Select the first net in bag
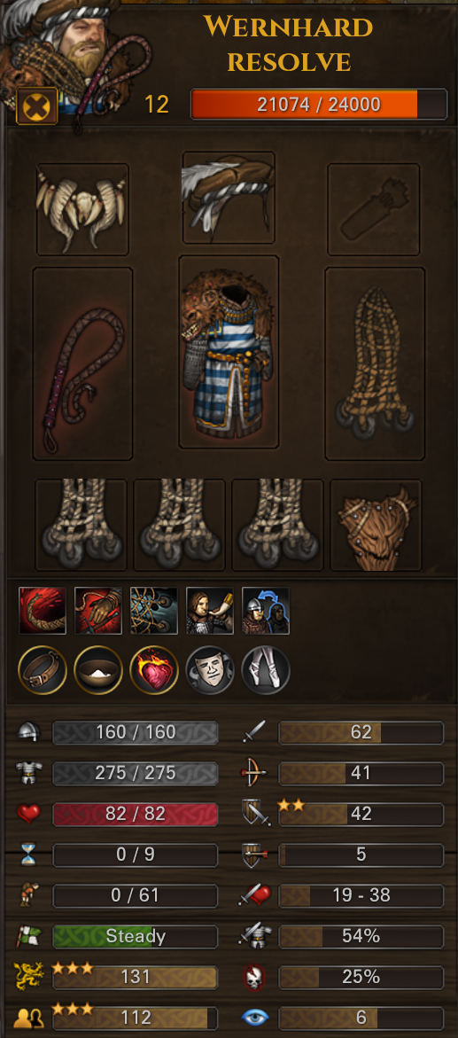This screenshot has height=1038, width=458. [81, 525]
